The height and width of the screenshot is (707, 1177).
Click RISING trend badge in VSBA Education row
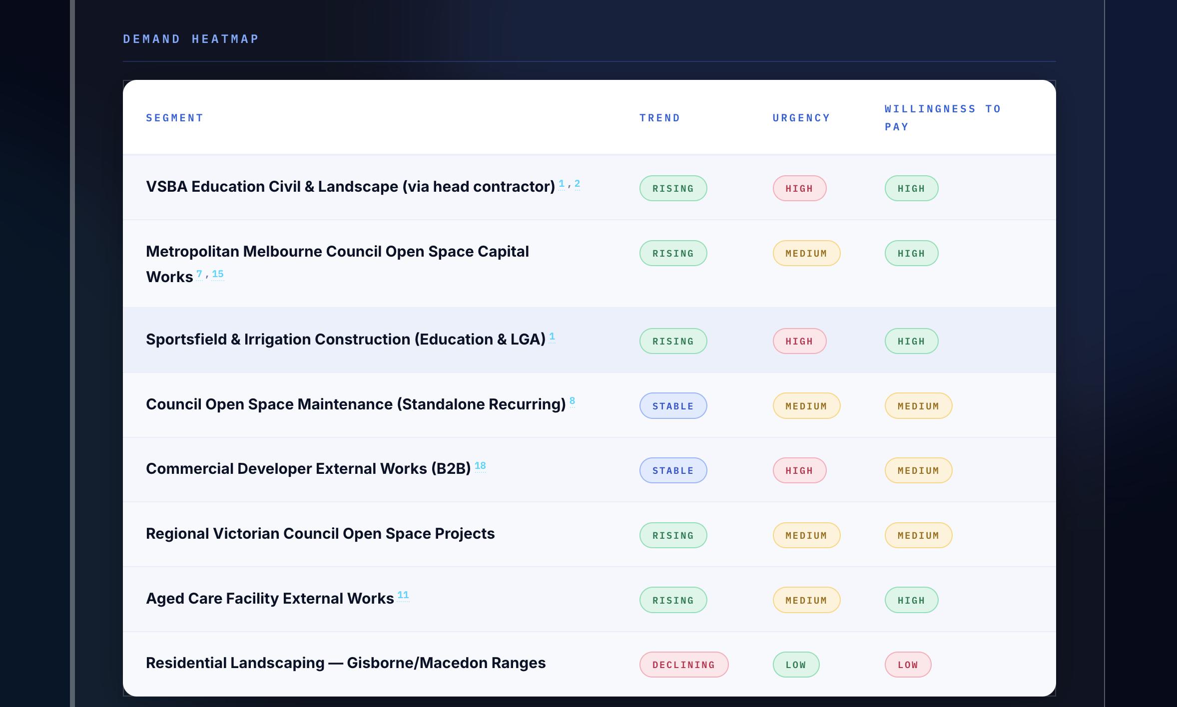click(673, 188)
